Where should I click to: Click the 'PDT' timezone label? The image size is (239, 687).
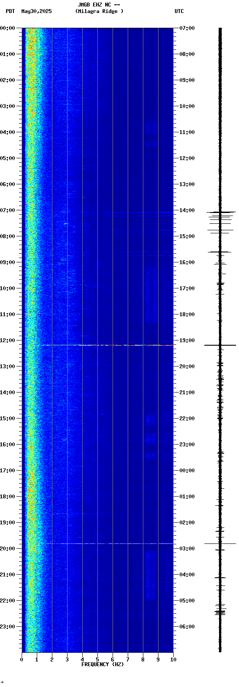(x=10, y=11)
